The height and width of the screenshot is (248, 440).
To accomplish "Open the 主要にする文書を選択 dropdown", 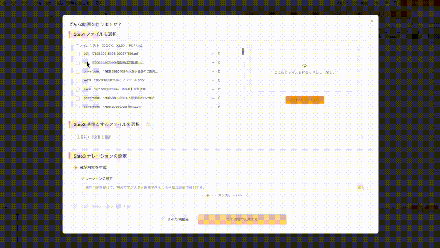I will point(220,137).
